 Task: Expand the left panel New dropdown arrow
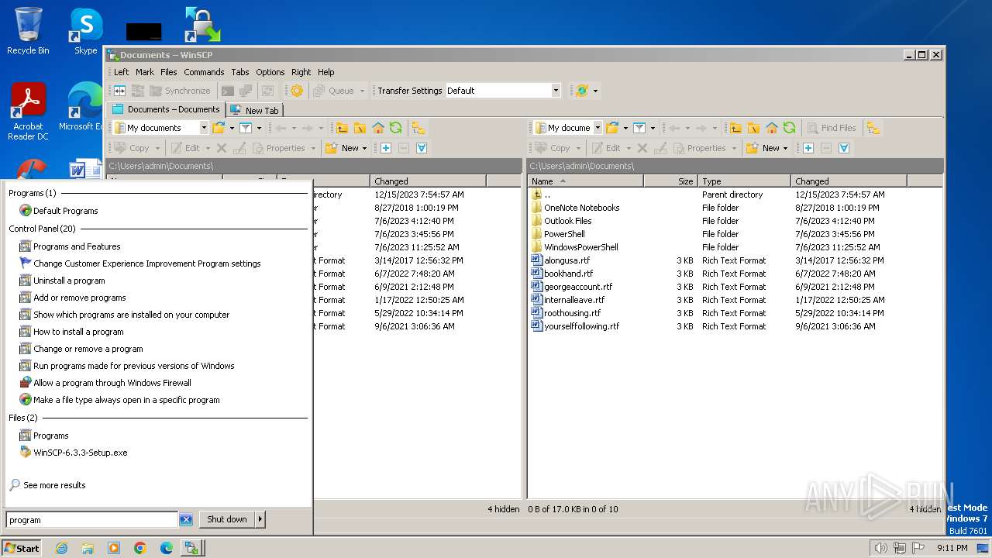[365, 148]
